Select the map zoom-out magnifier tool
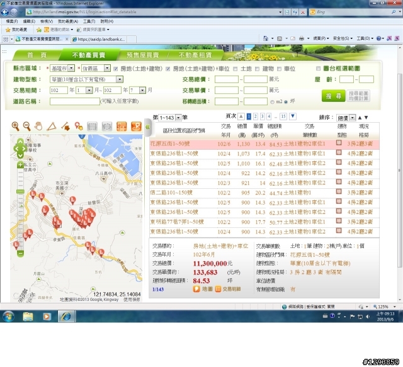Screen dimensions: 403x367 click(x=26, y=127)
